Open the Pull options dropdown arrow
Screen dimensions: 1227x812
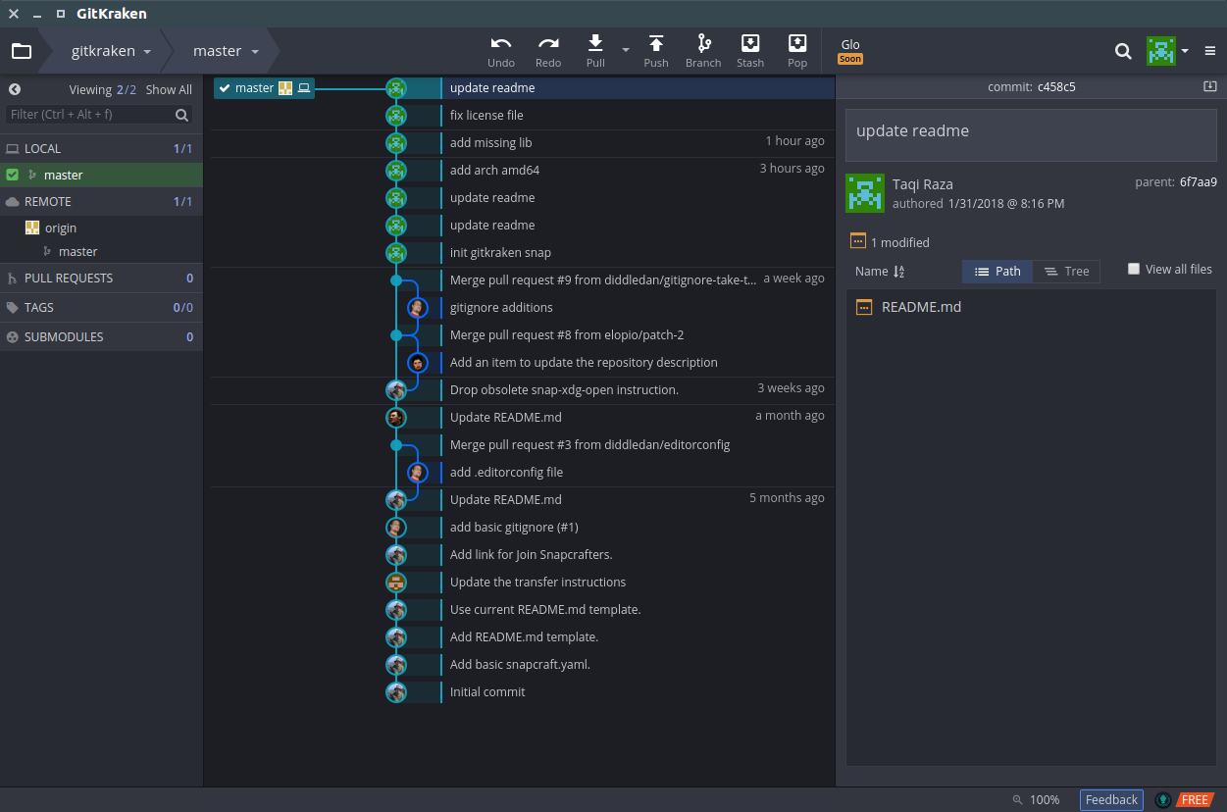(x=626, y=51)
